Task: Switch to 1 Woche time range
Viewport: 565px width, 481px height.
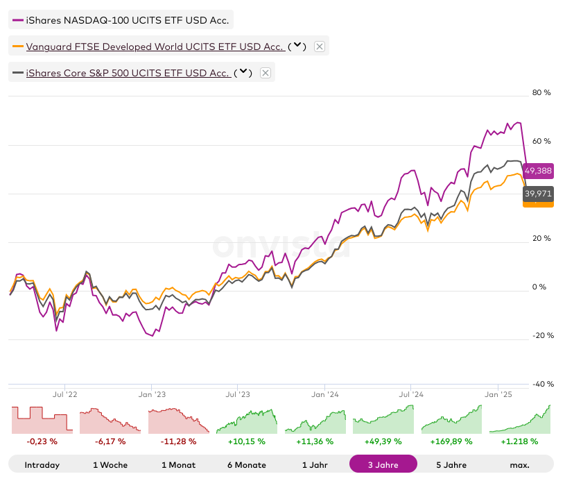Action: (x=110, y=464)
